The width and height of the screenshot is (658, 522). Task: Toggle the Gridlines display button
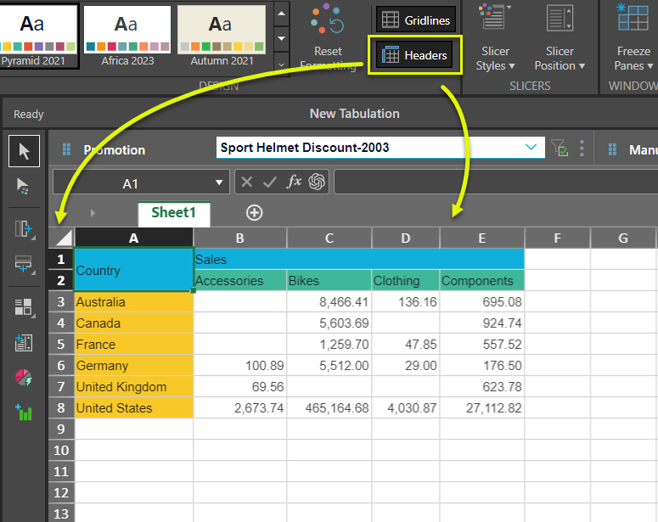click(x=414, y=20)
